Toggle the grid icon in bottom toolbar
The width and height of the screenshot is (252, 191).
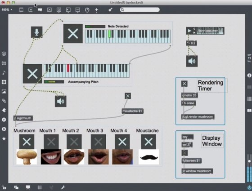40,187
